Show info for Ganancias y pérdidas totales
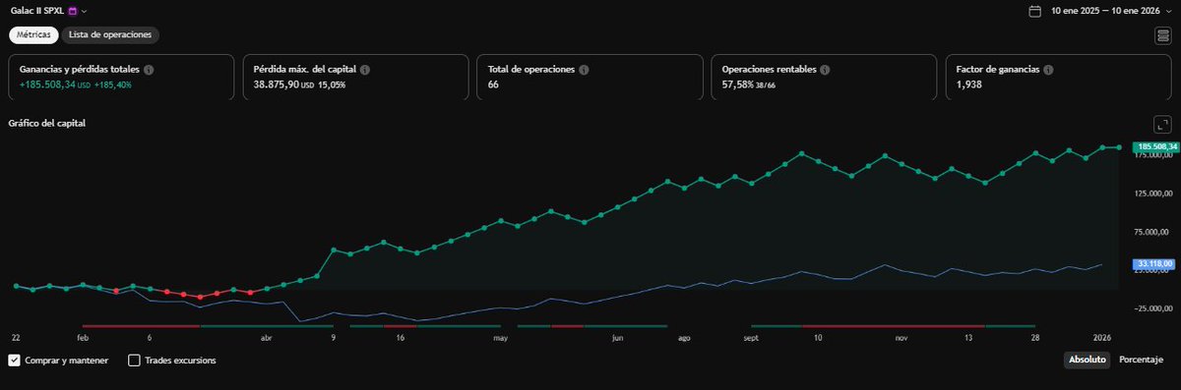Viewport: 1181px width, 390px height. (149, 71)
